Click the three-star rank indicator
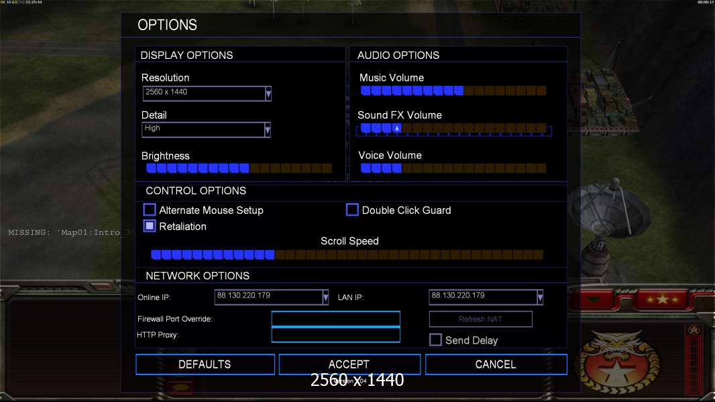This screenshot has width=715, height=402. [x=662, y=299]
